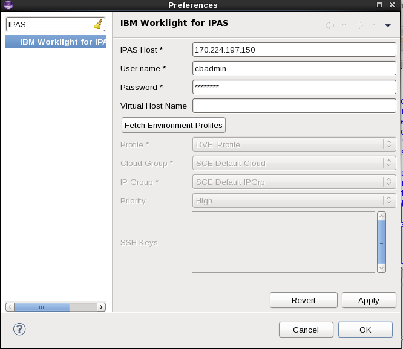Click the Apply button
The height and width of the screenshot is (349, 403).
[369, 300]
